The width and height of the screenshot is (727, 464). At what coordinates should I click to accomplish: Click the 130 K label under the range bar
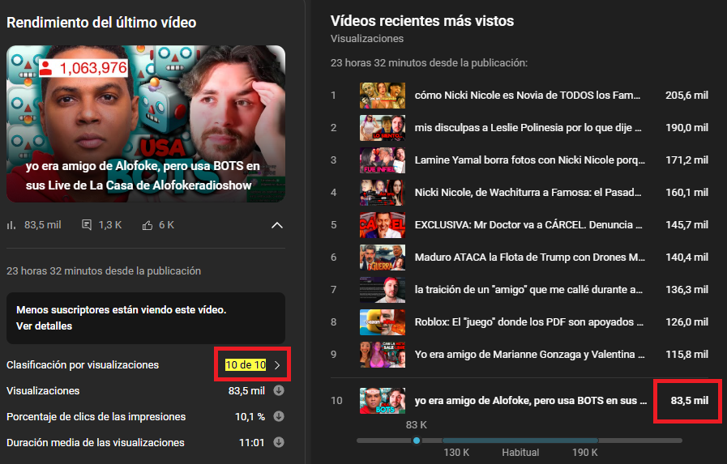pyautogui.click(x=456, y=453)
